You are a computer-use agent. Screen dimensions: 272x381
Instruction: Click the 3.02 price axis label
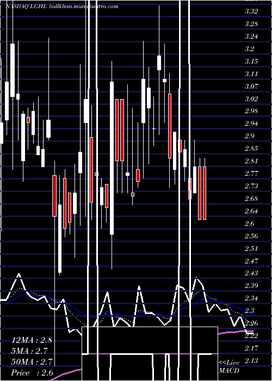[x=251, y=99]
